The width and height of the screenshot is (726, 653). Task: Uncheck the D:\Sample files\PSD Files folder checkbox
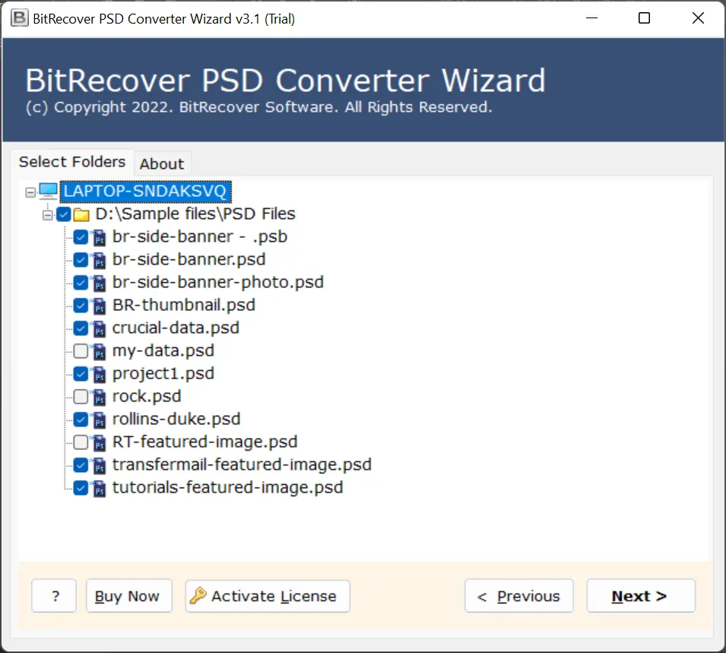point(64,214)
